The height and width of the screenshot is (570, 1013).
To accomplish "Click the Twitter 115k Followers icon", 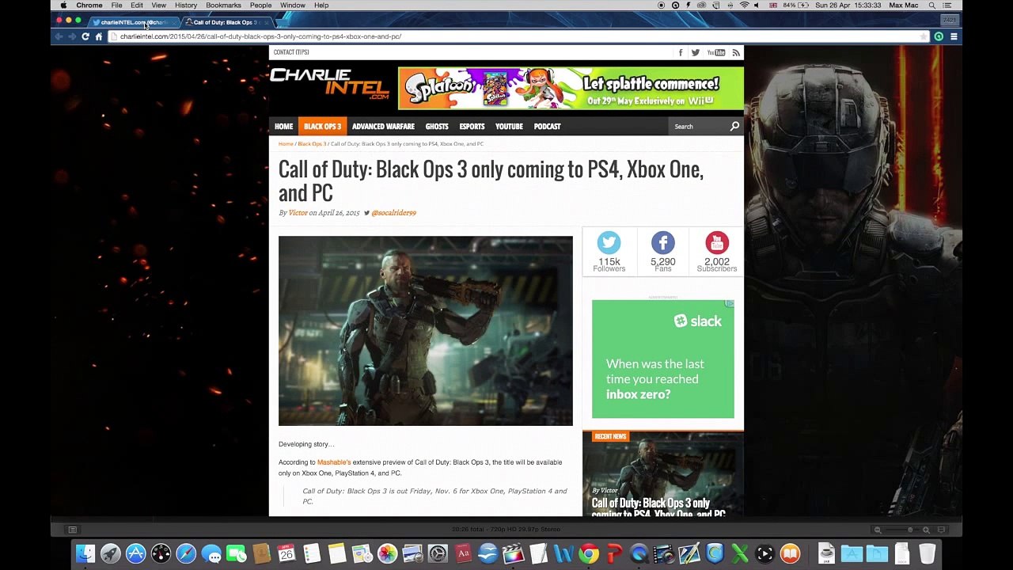I will 609,243.
